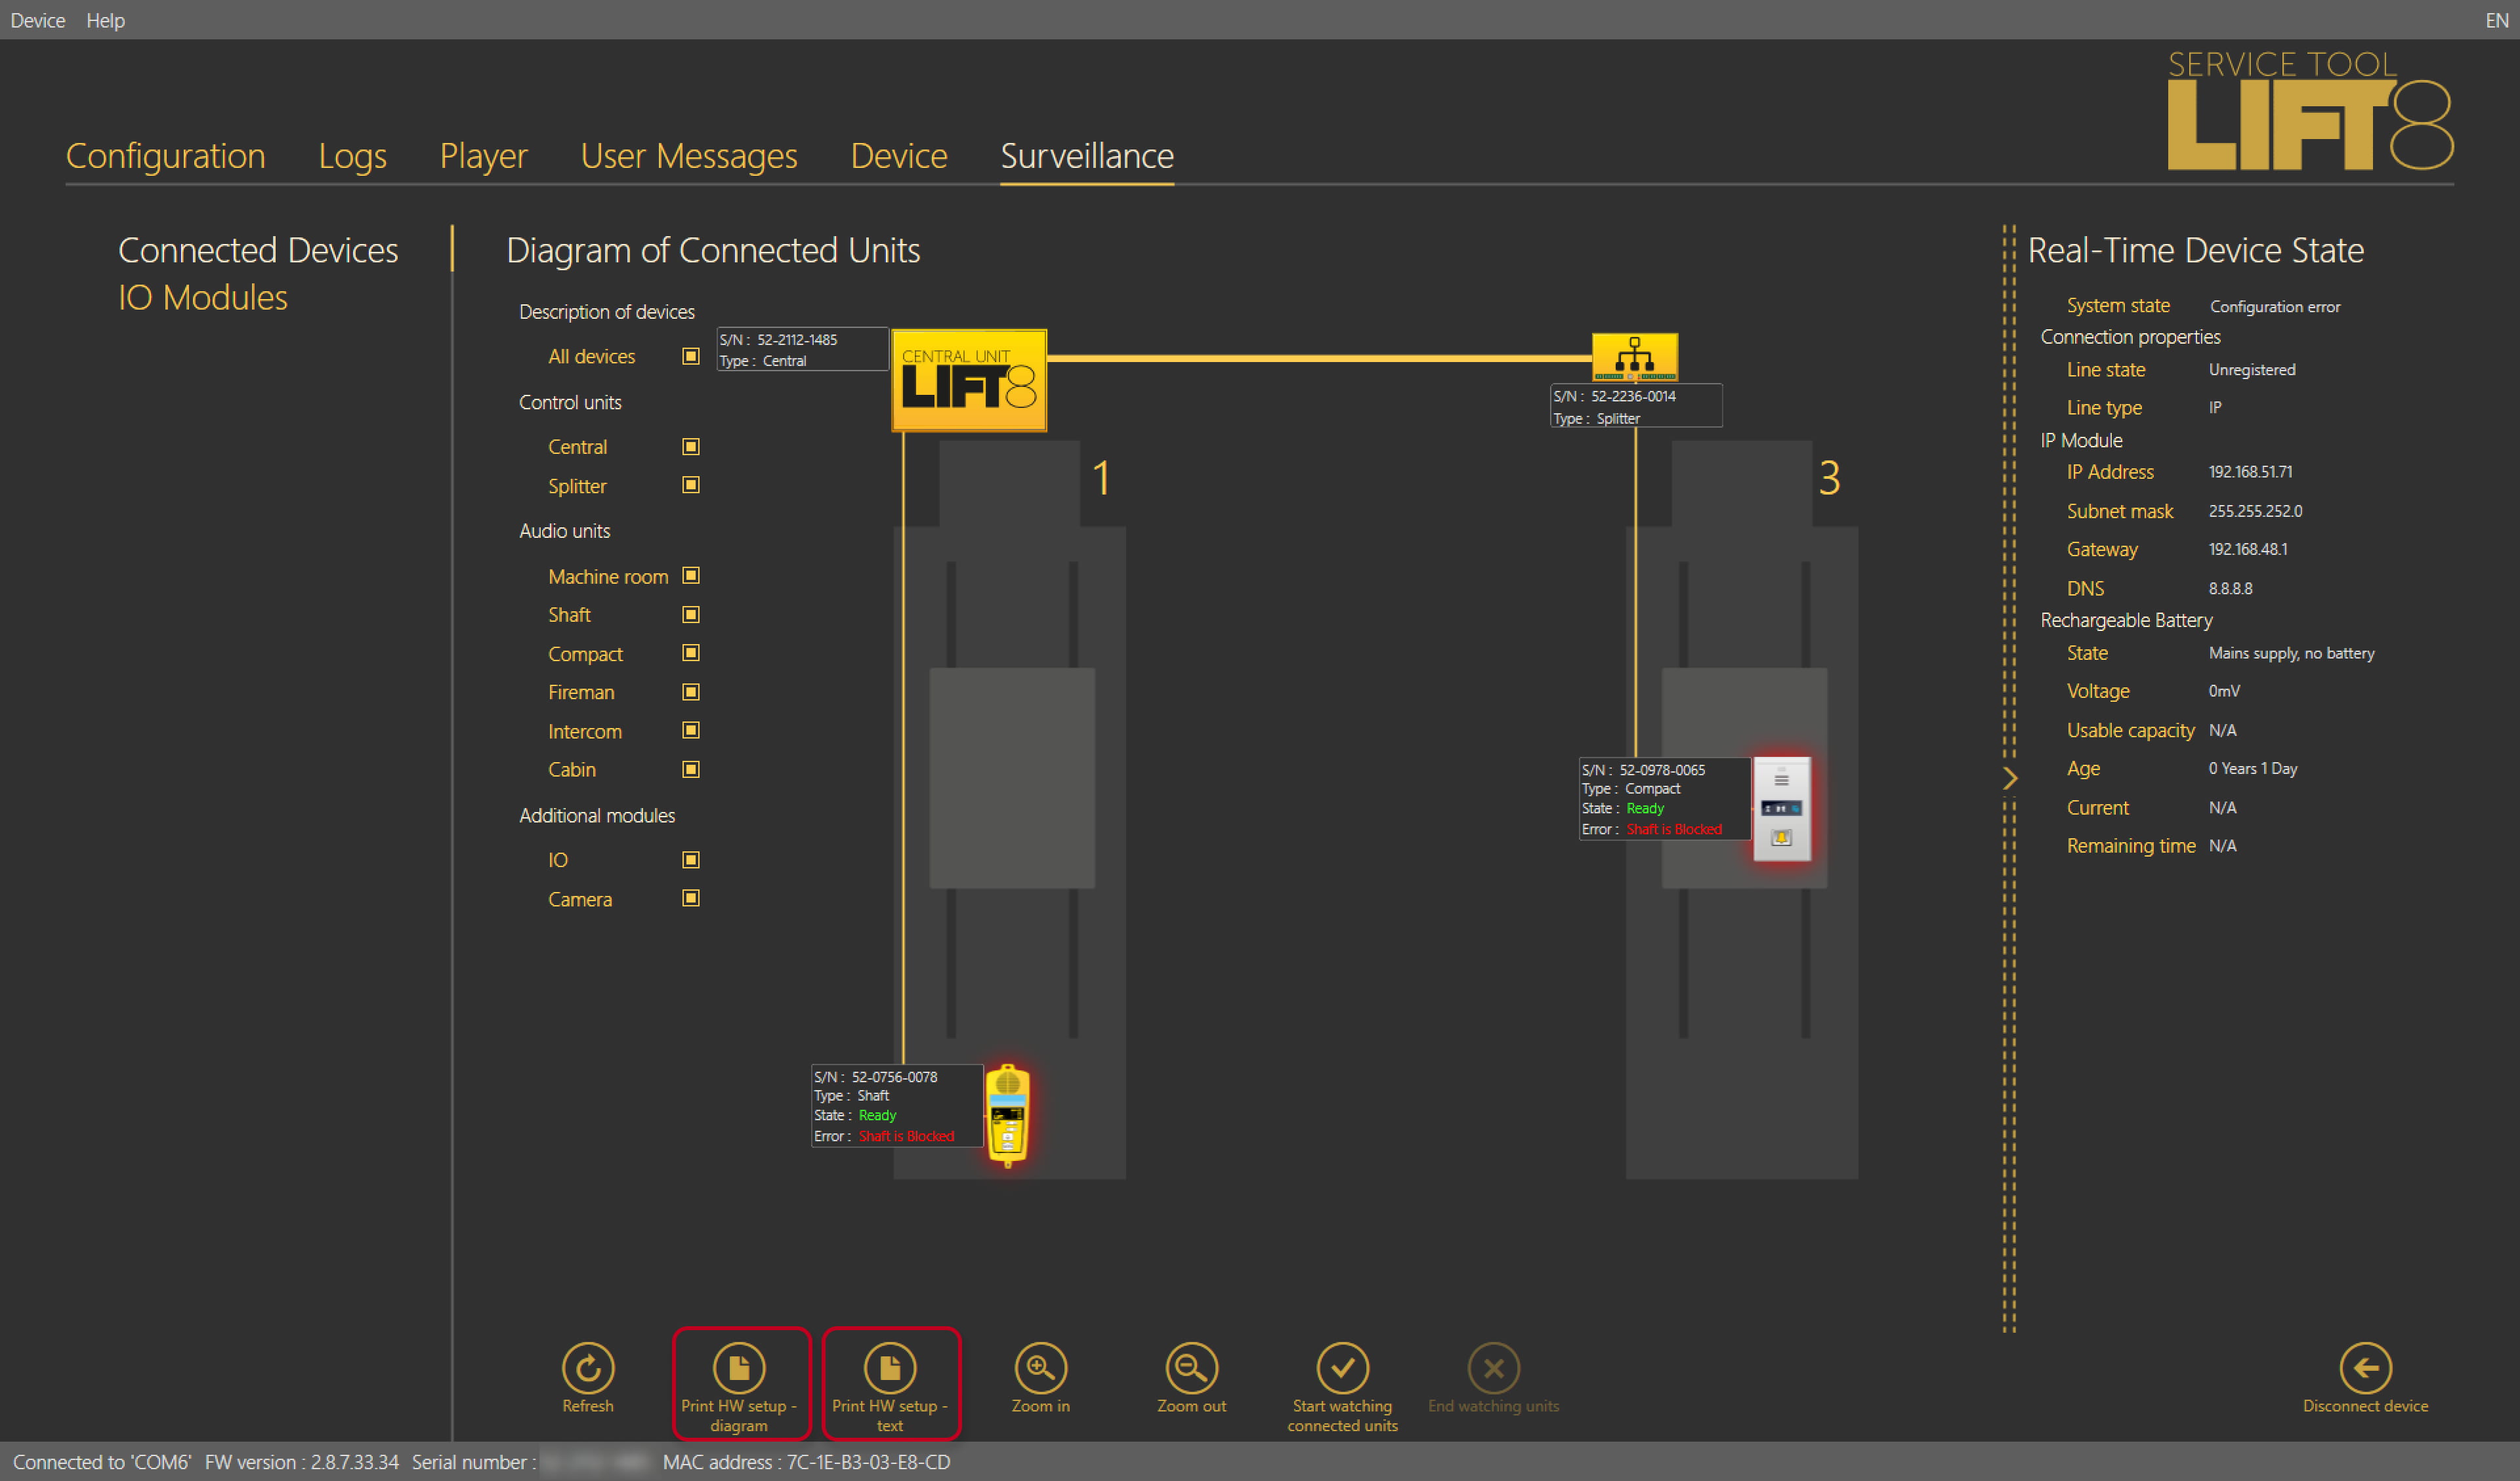Switch to the Device tab
2520x1481 pixels.
tap(899, 156)
